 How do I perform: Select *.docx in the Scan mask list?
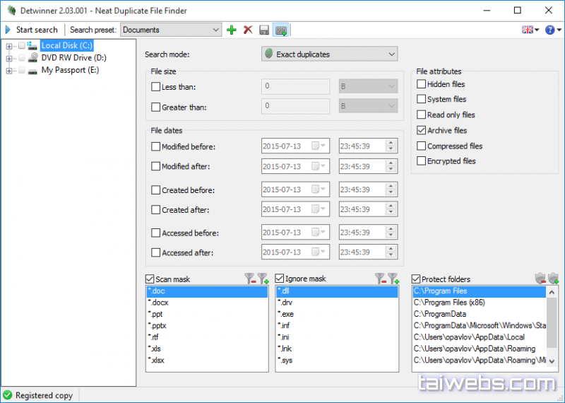(x=159, y=303)
